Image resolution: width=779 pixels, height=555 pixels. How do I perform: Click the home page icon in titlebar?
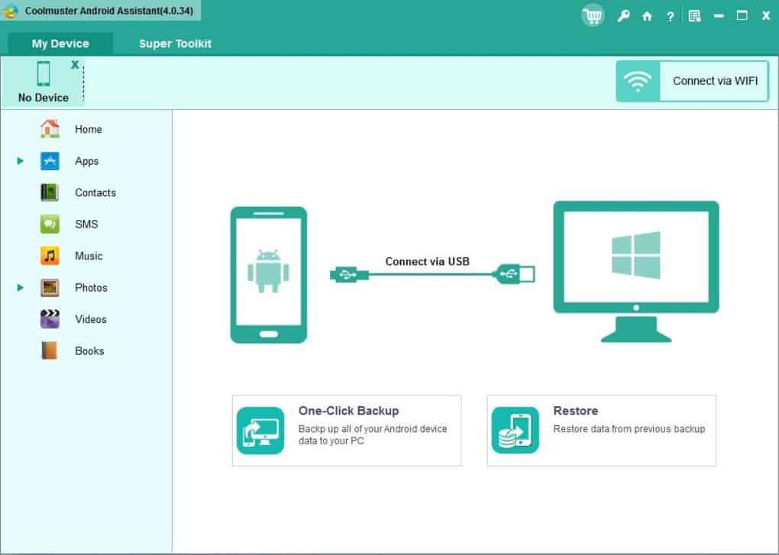(646, 15)
